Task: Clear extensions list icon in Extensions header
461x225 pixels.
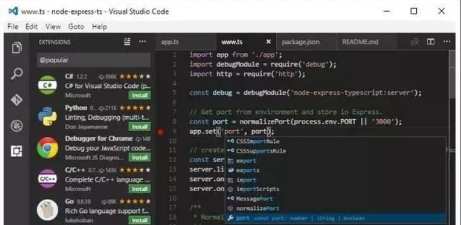Action: 127,42
